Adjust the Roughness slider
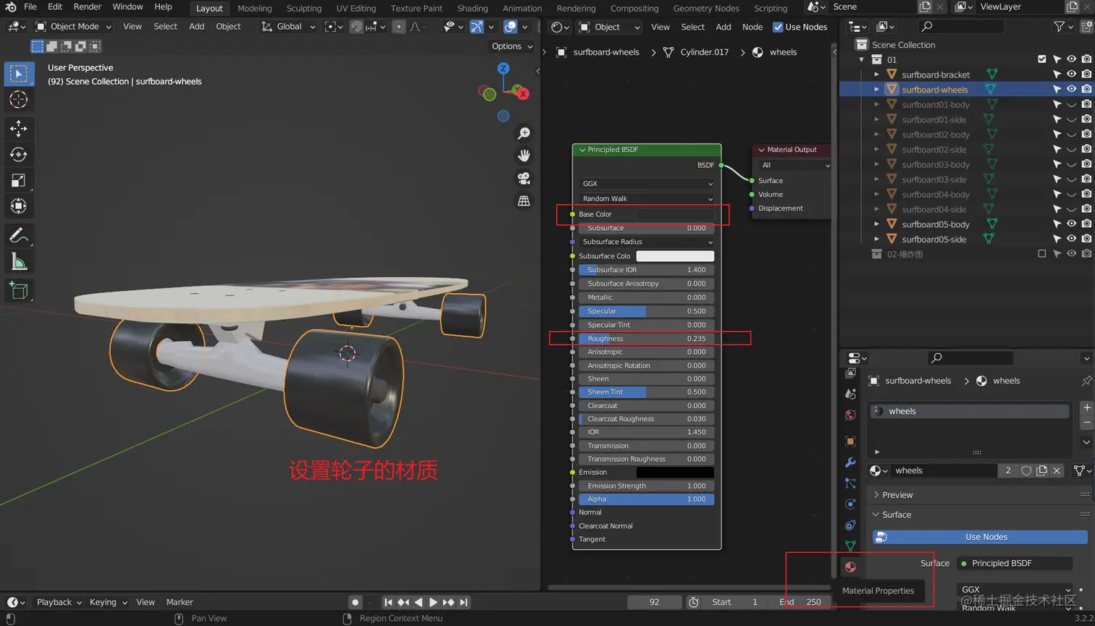This screenshot has width=1095, height=626. pyautogui.click(x=647, y=339)
